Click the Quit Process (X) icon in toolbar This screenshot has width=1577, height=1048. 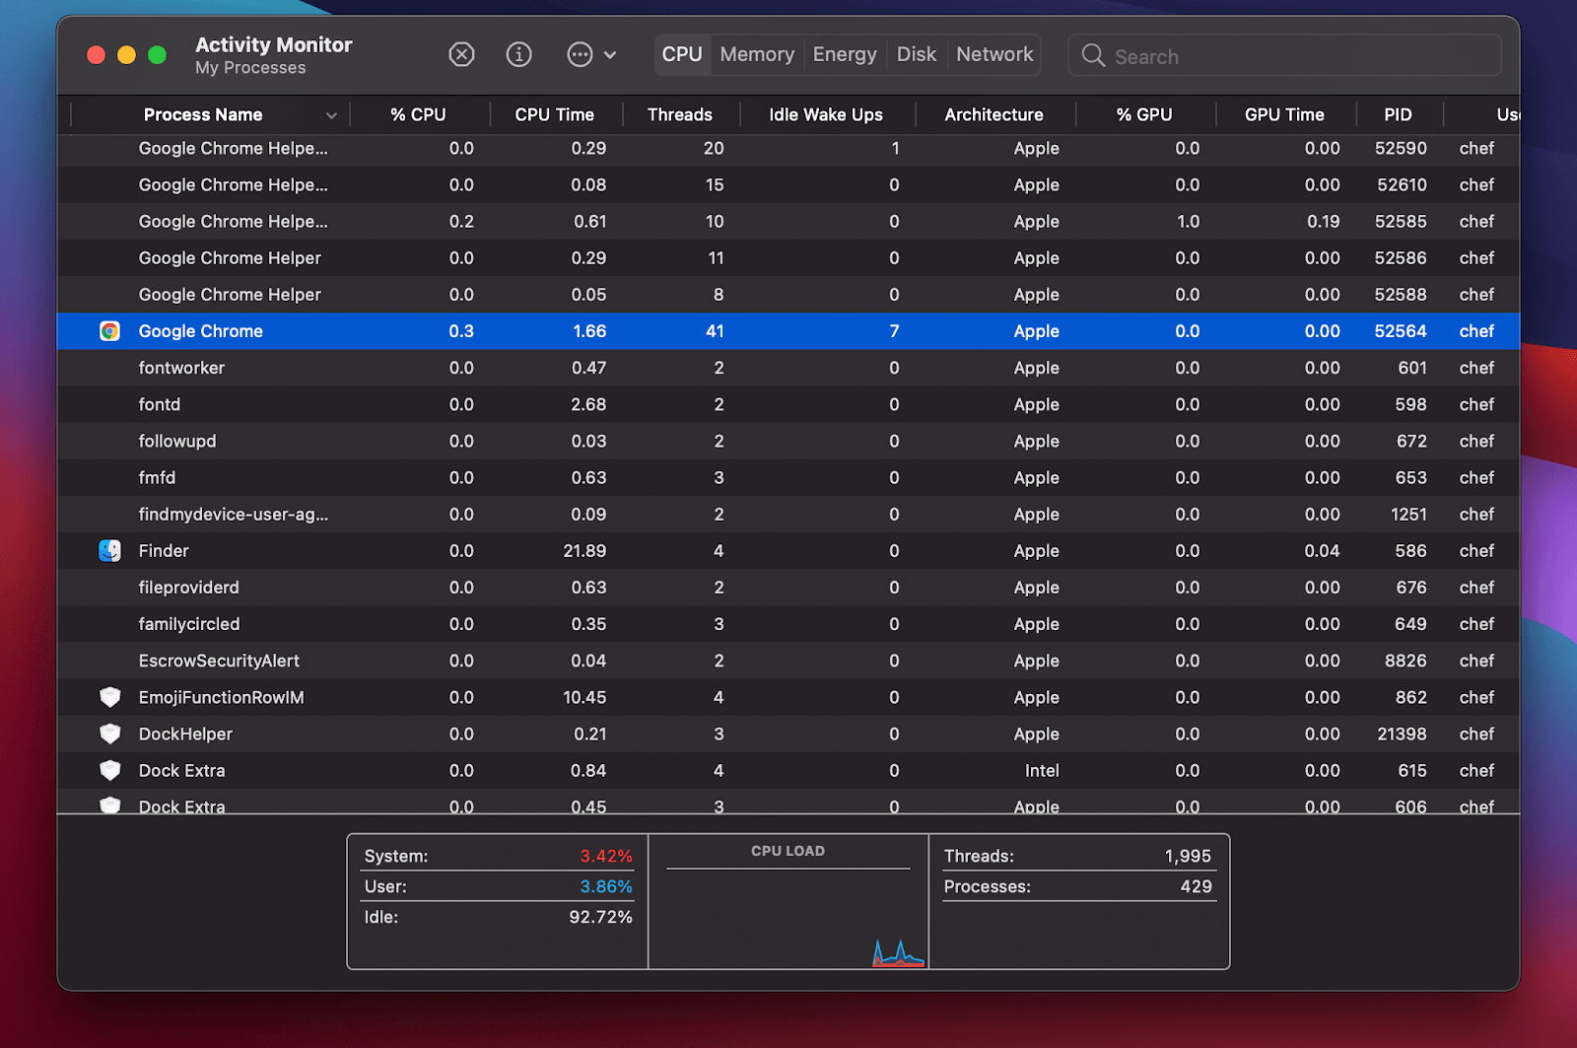(461, 54)
